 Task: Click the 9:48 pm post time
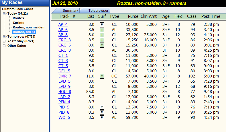coord(211,92)
